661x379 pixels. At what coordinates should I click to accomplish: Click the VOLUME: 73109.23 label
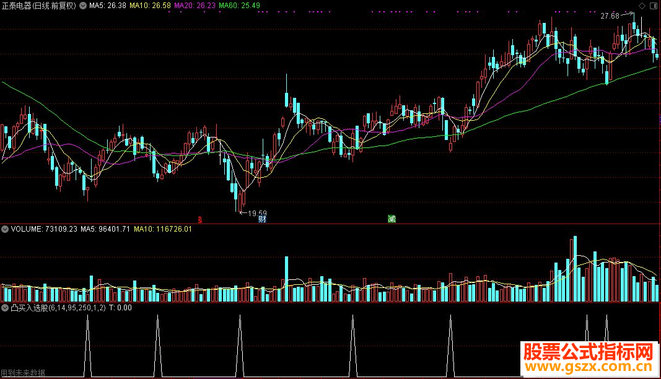(x=44, y=229)
